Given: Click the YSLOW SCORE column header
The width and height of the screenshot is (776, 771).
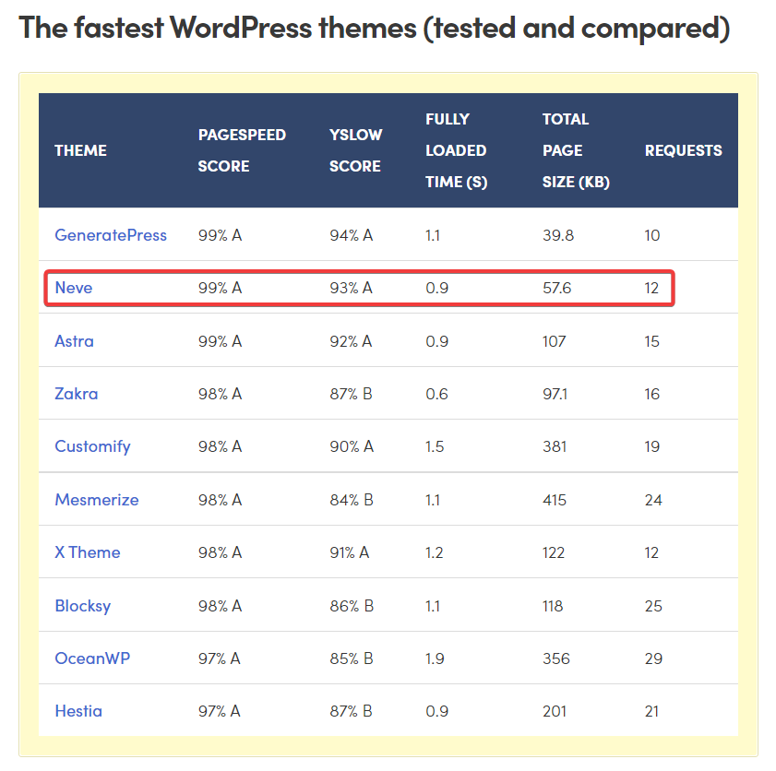Looking at the screenshot, I should (355, 150).
